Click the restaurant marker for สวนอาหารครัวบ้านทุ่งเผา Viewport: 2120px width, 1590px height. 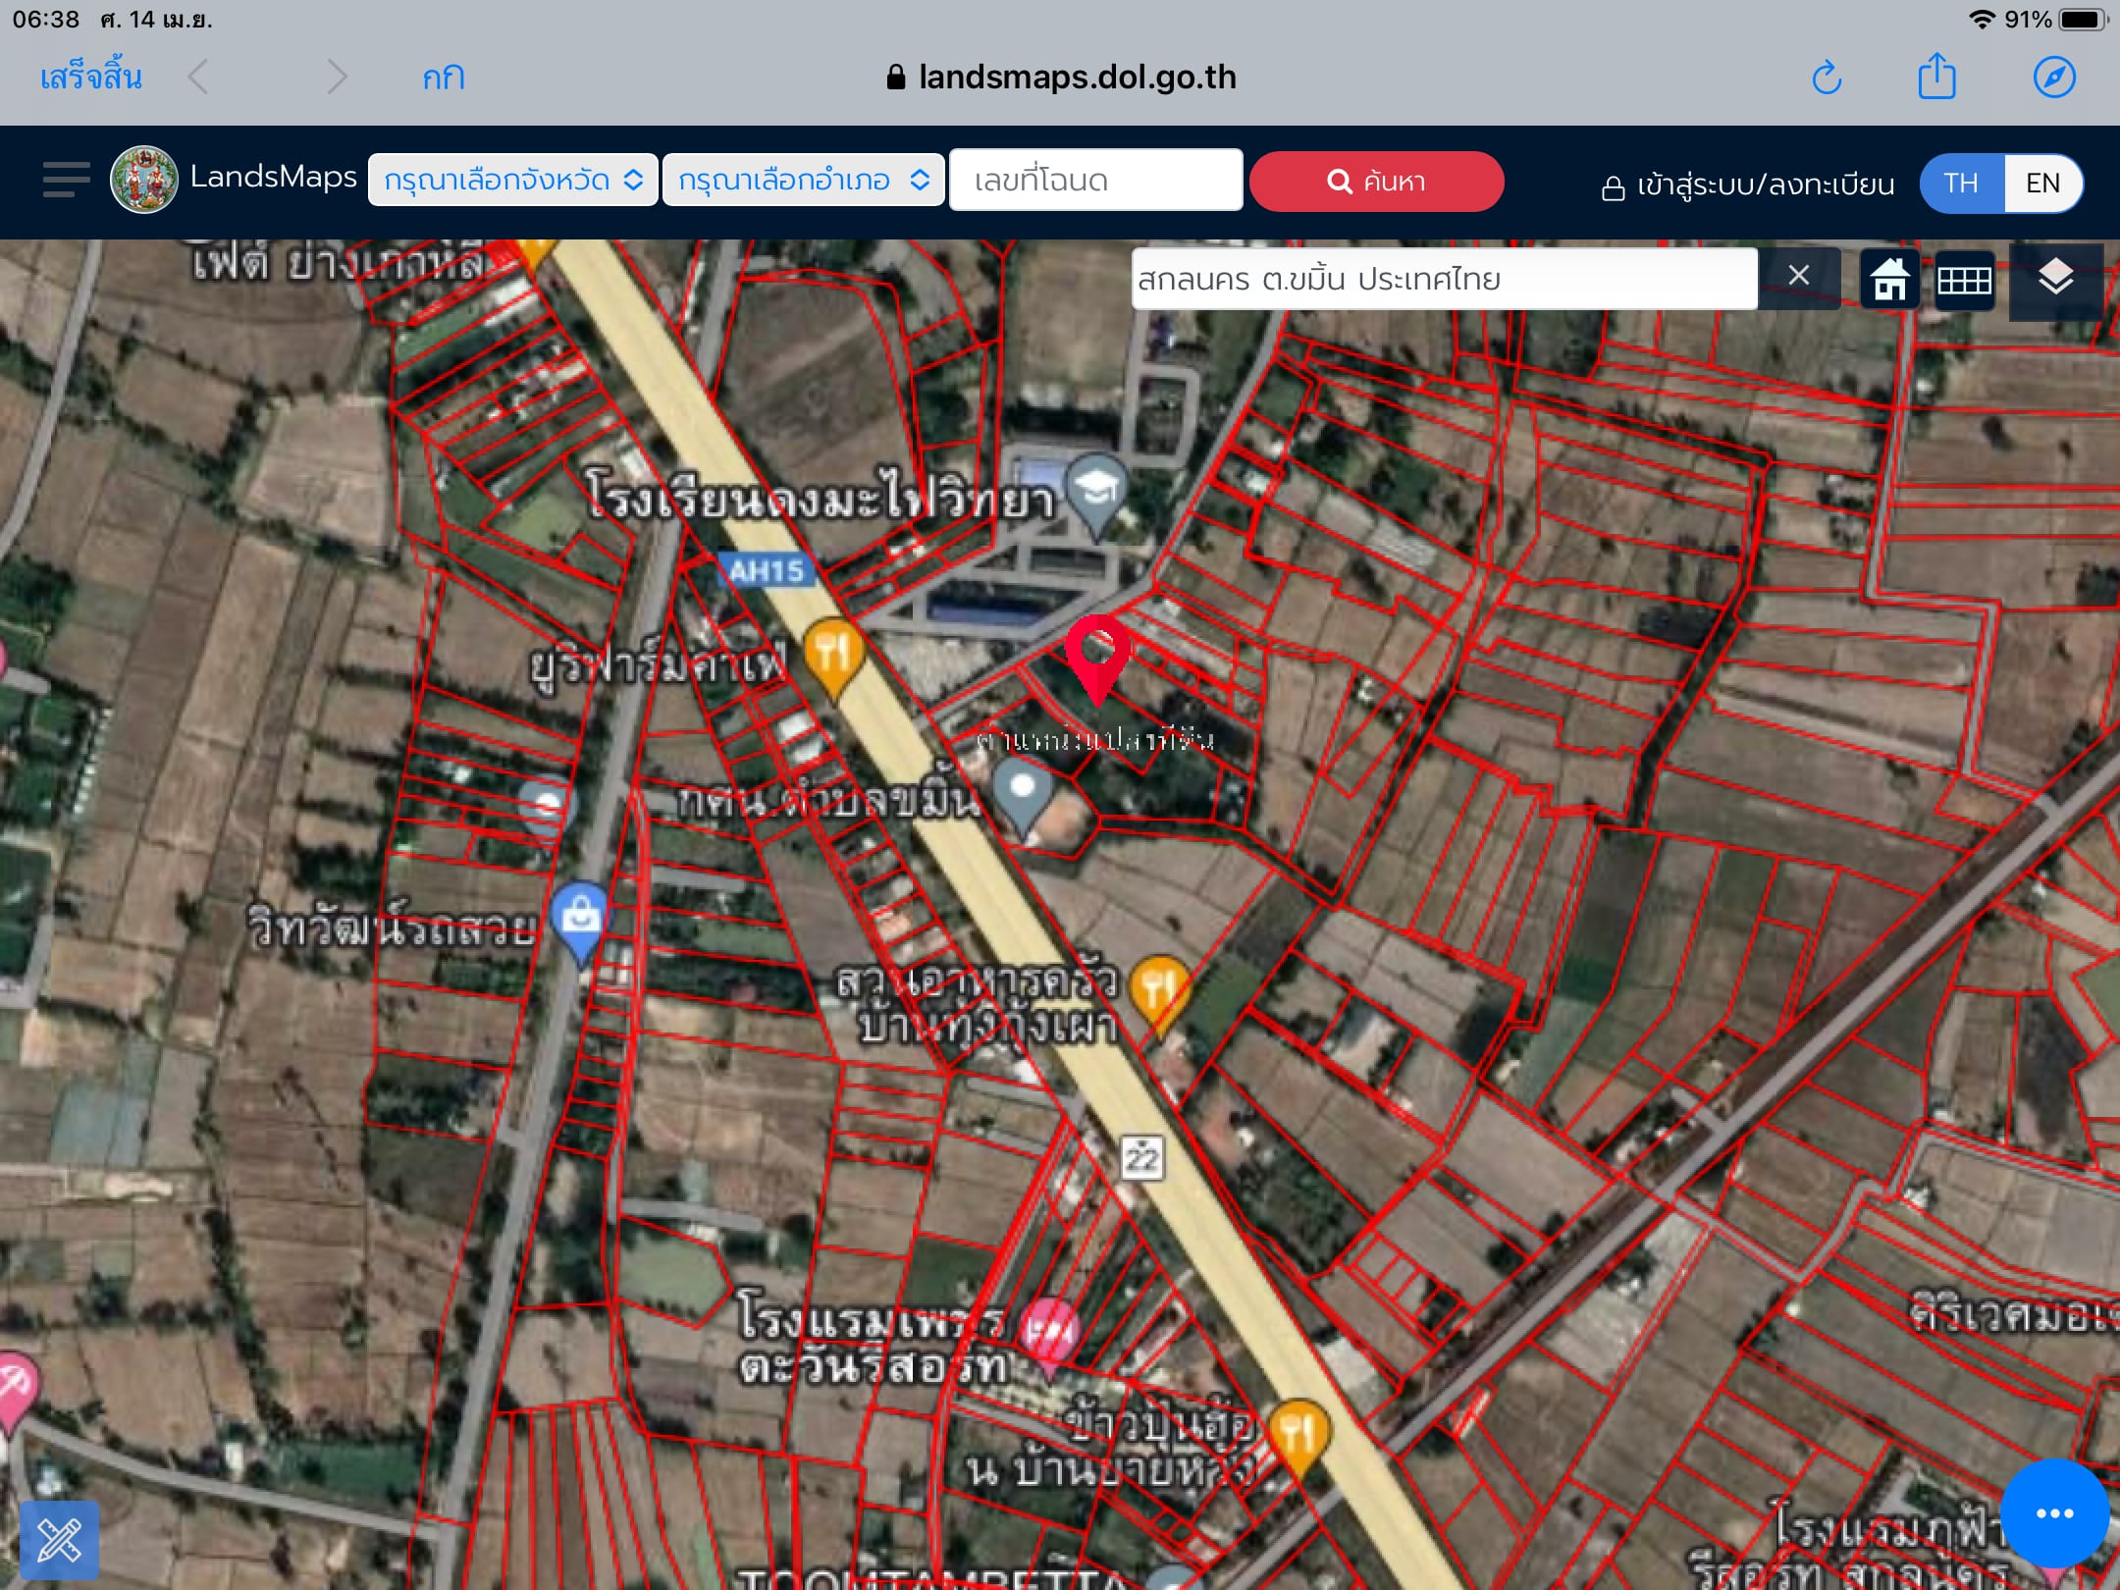[x=1159, y=995]
